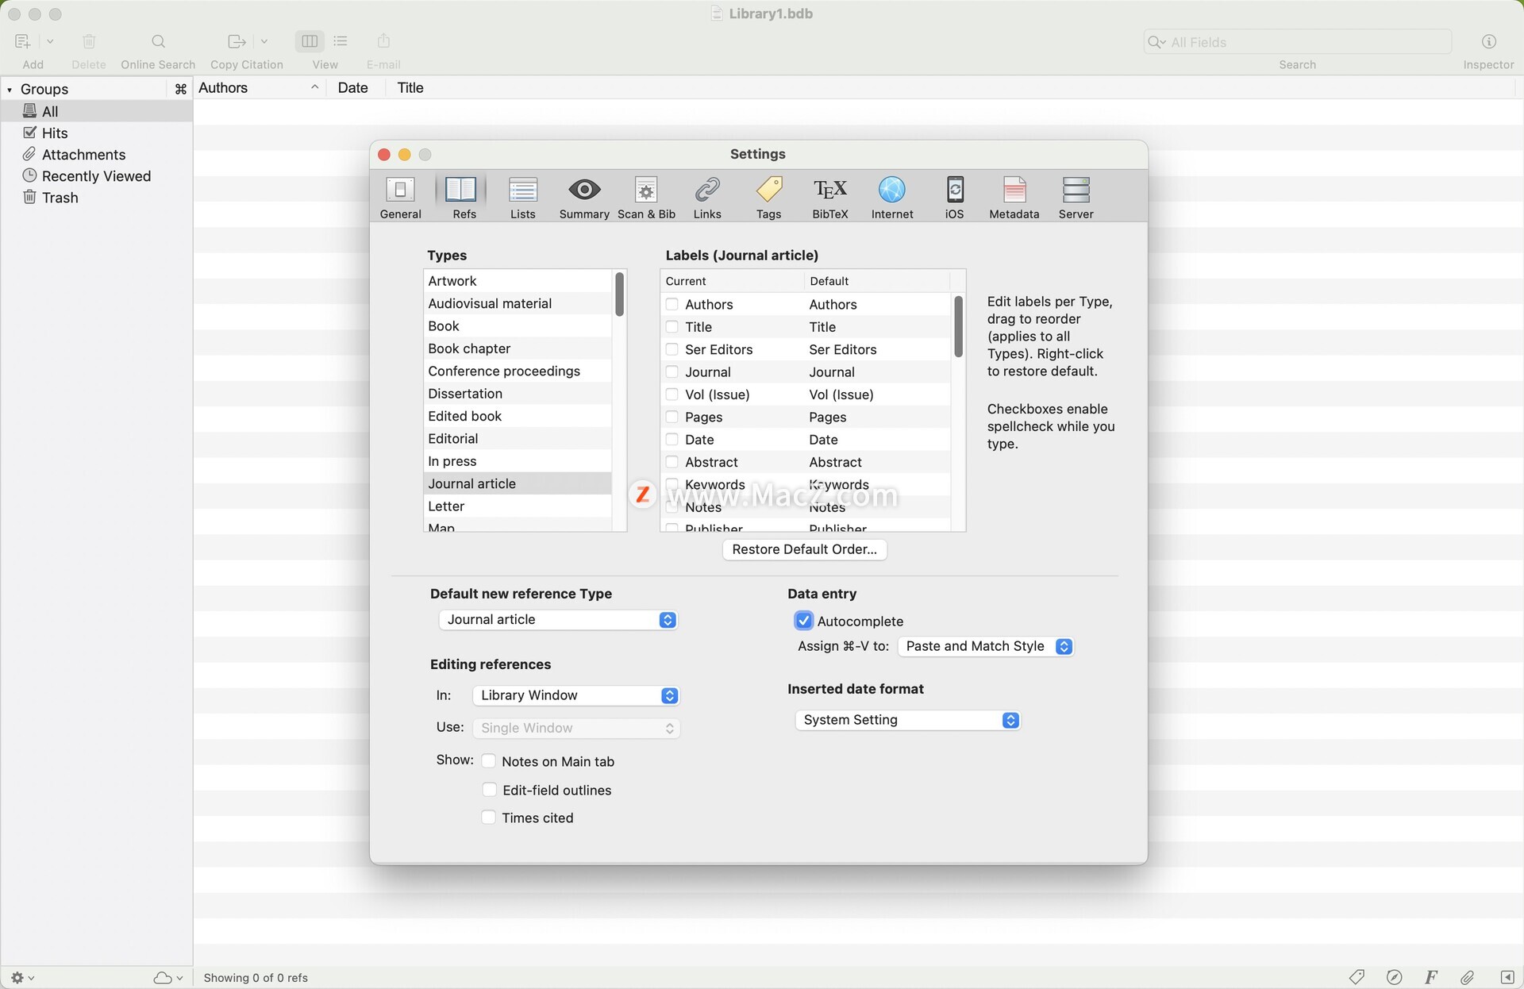Open the BibTeX settings pane
The height and width of the screenshot is (989, 1524).
click(x=829, y=197)
